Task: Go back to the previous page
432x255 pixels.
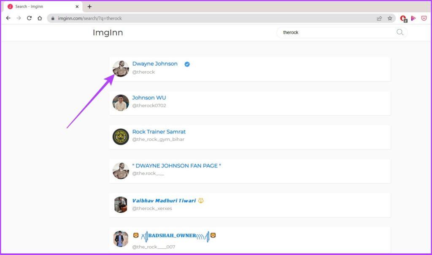Action: 8,18
